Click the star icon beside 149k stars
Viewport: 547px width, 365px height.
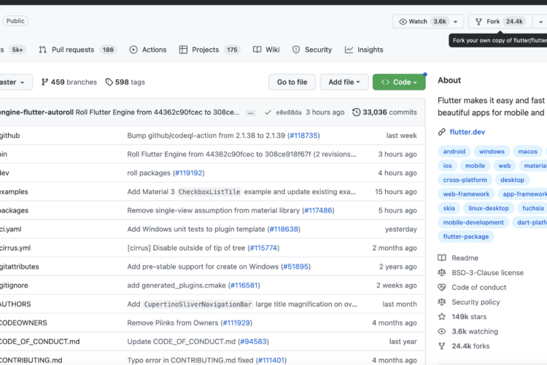(x=442, y=316)
